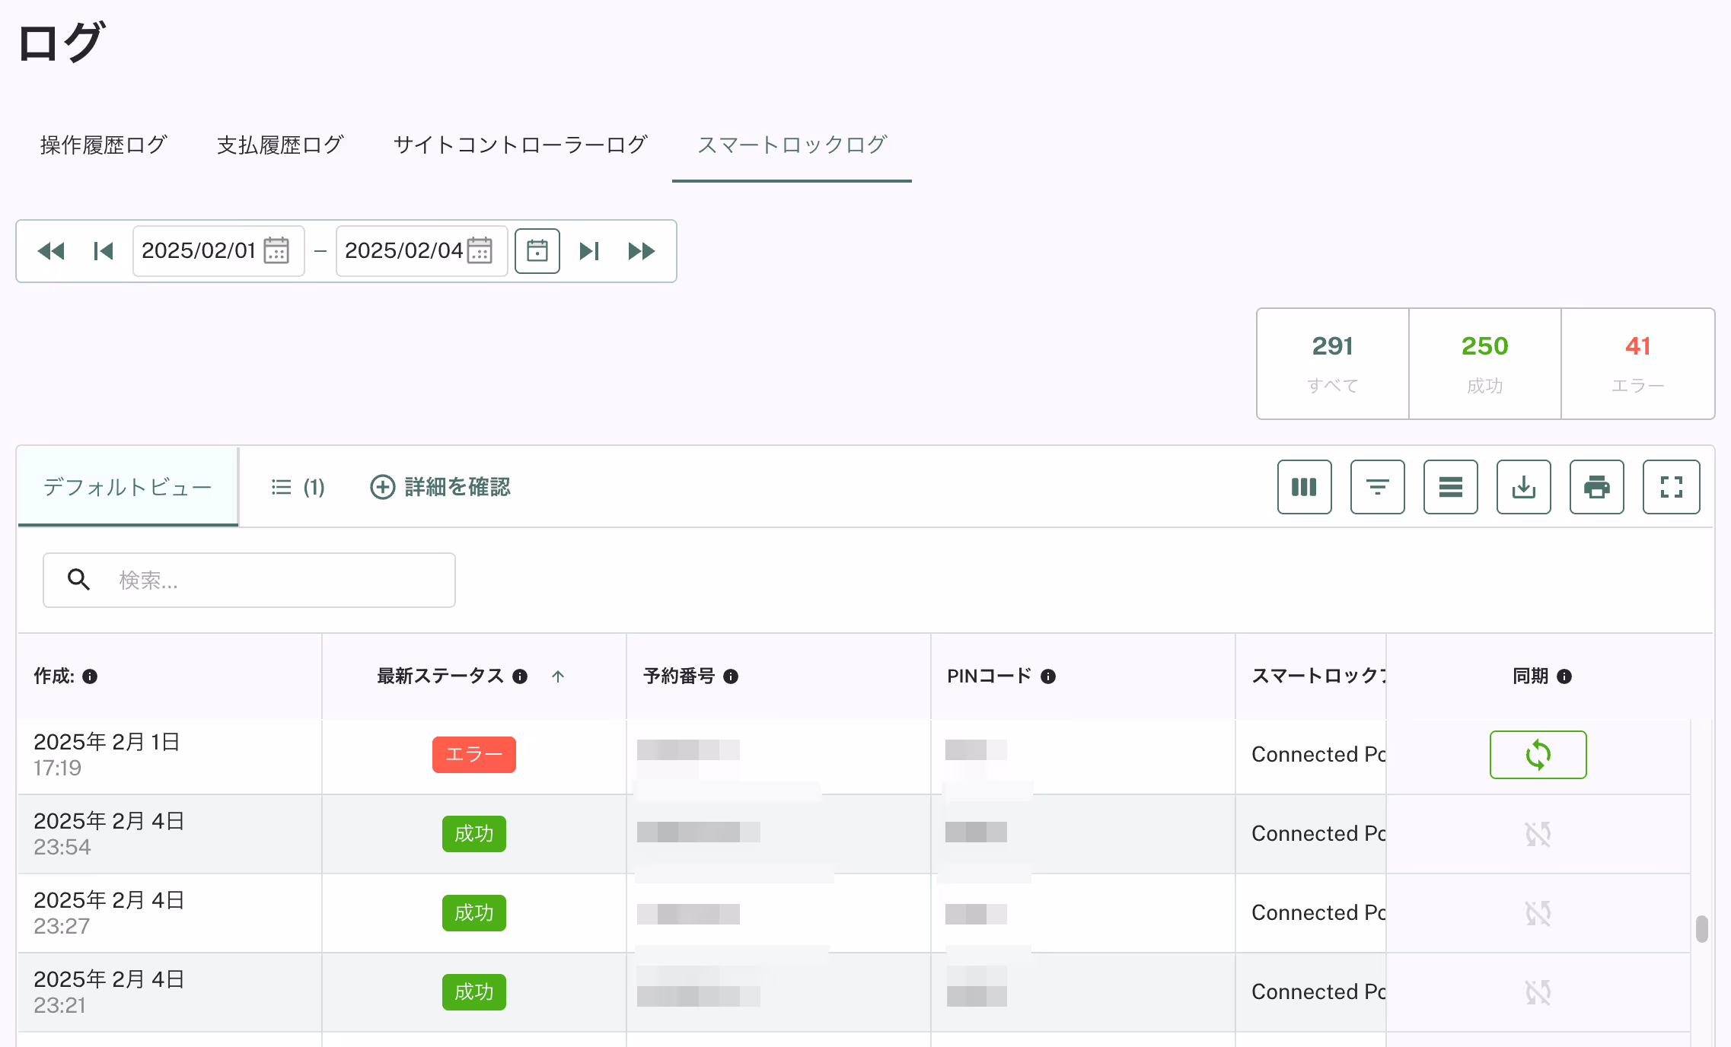This screenshot has height=1047, width=1731.
Task: Click the 検索 search input field
Action: point(274,581)
